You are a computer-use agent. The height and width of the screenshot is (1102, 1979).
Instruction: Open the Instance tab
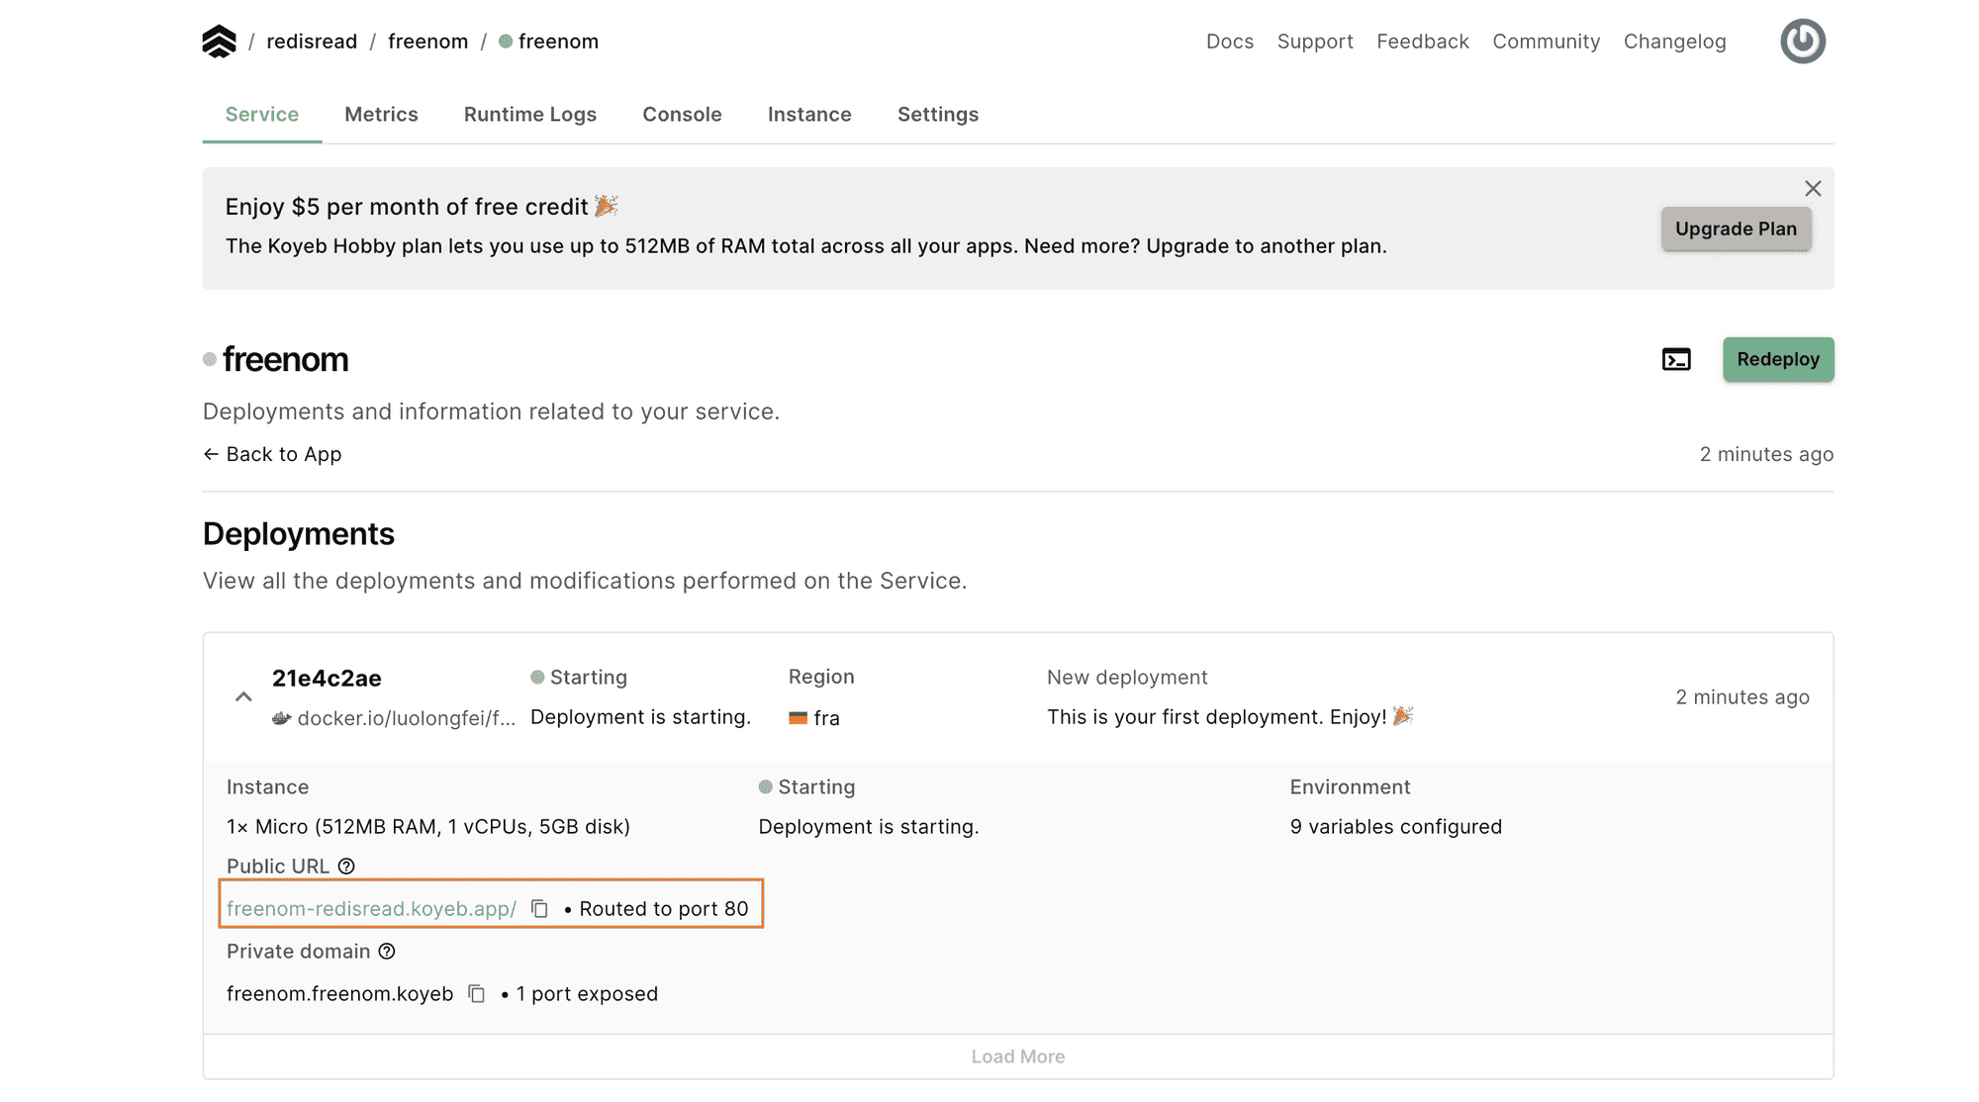(x=809, y=114)
